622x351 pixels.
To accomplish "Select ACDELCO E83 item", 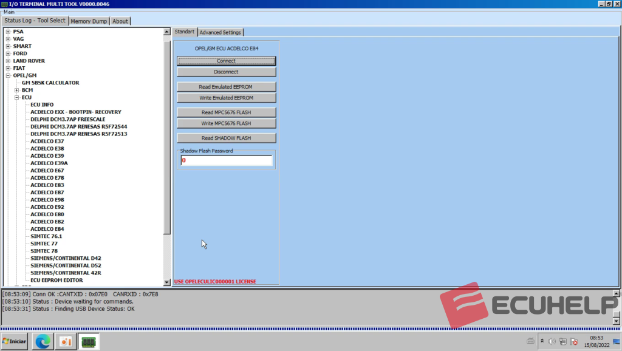I will pos(47,185).
